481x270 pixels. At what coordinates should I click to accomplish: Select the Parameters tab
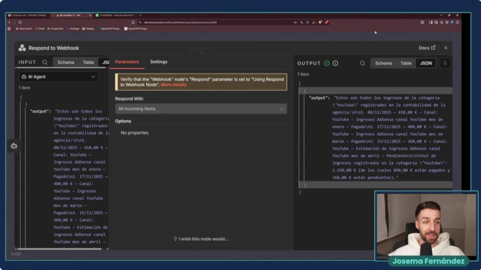coord(127,62)
